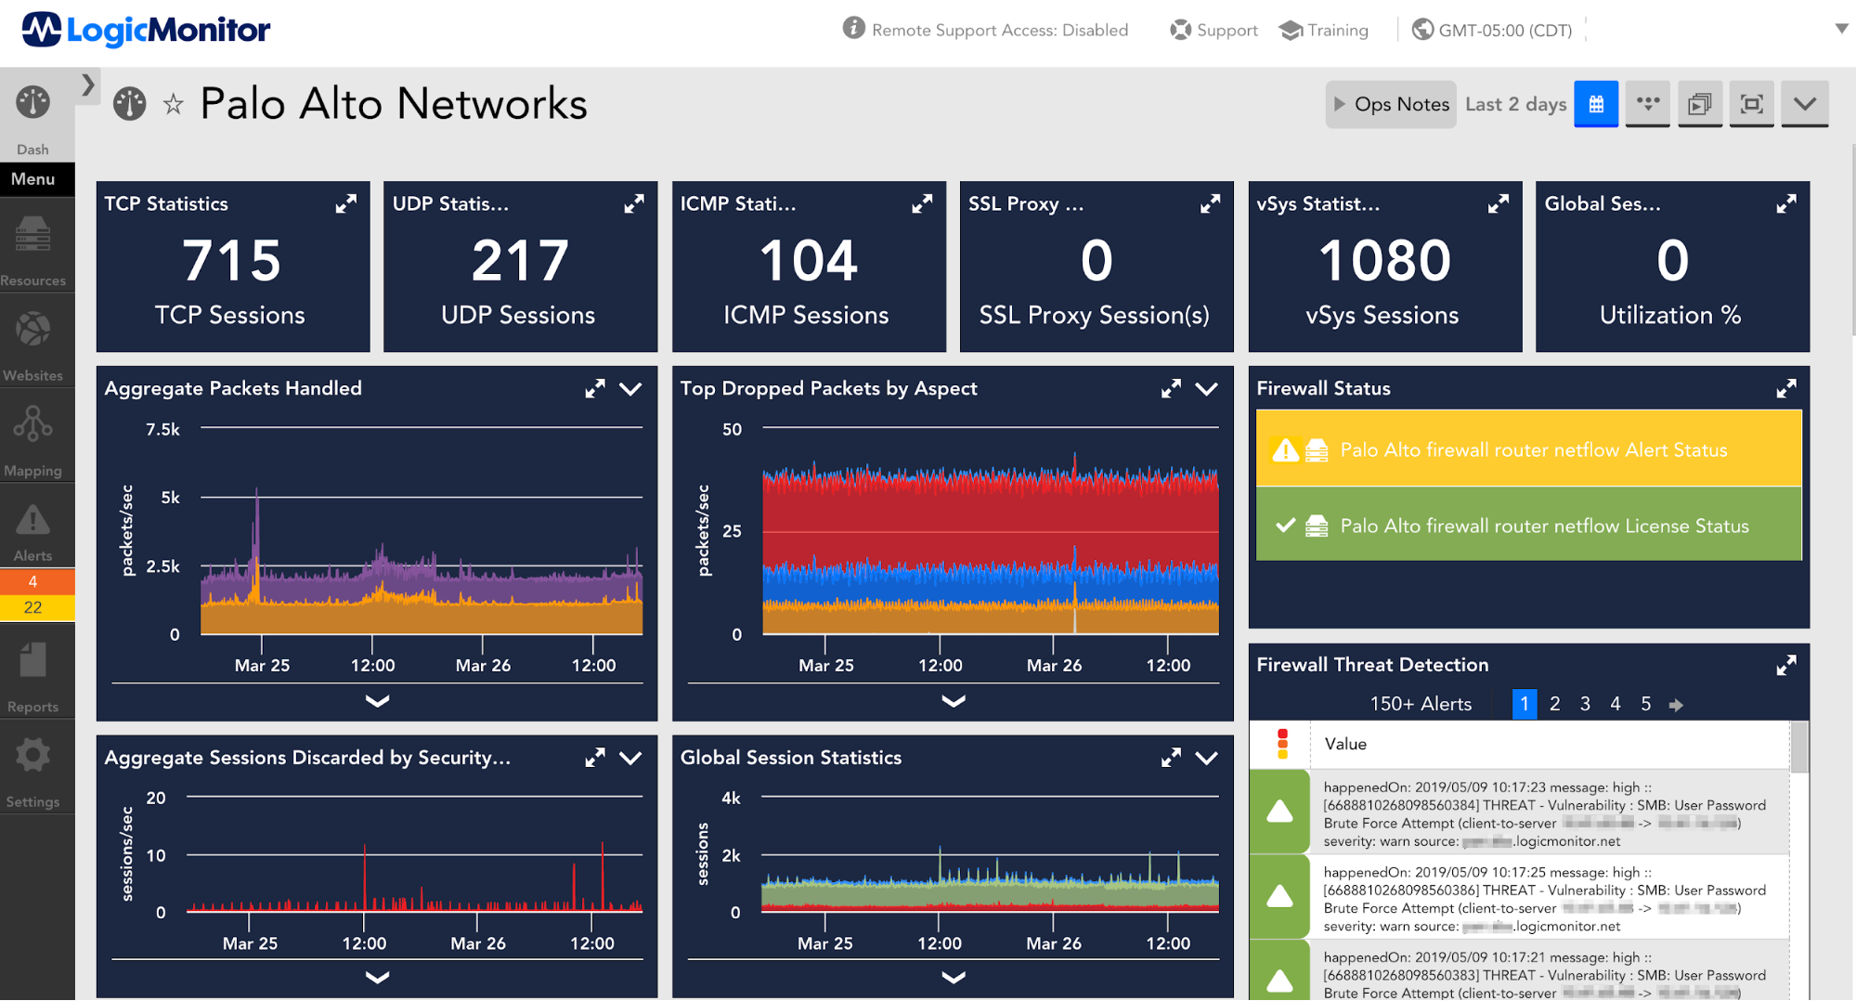This screenshot has width=1856, height=1001.
Task: Star the Palo Alto Networks dashboard
Action: coord(173,104)
